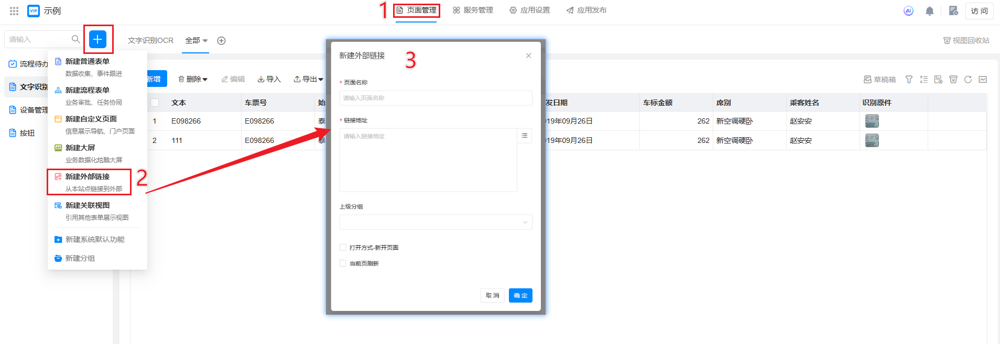Open the 删除 dropdown menu

193,79
